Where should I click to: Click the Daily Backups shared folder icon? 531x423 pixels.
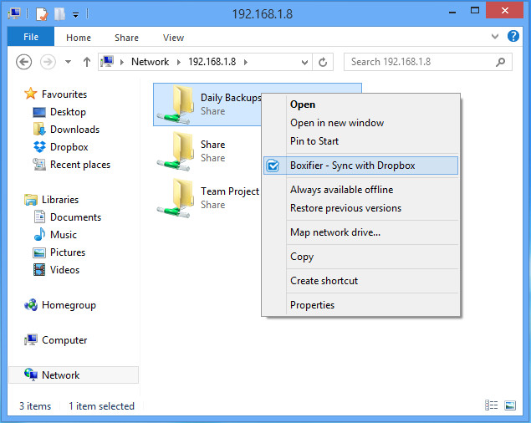click(x=175, y=104)
